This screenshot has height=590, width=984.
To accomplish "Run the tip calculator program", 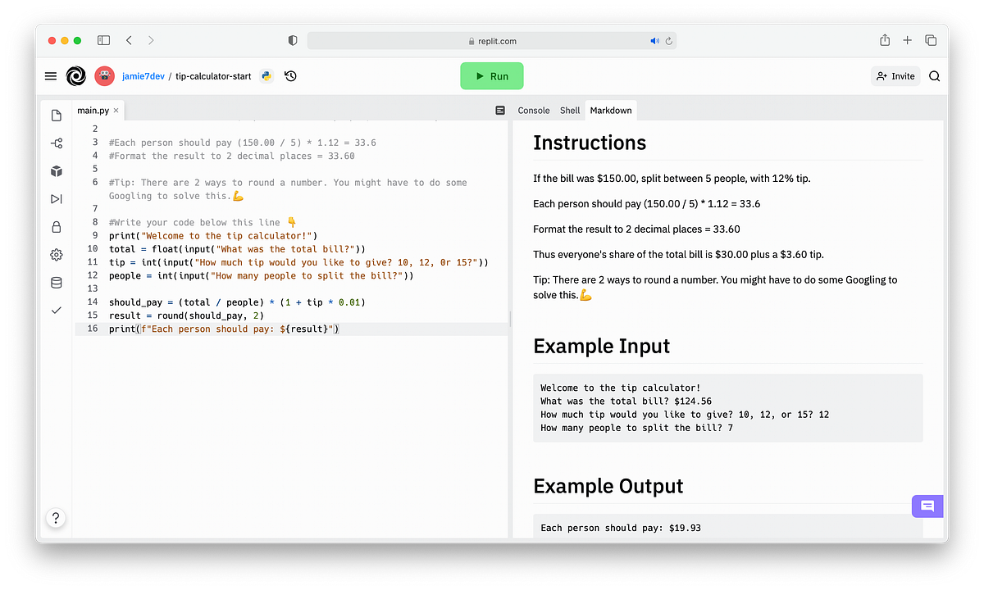I will click(491, 75).
